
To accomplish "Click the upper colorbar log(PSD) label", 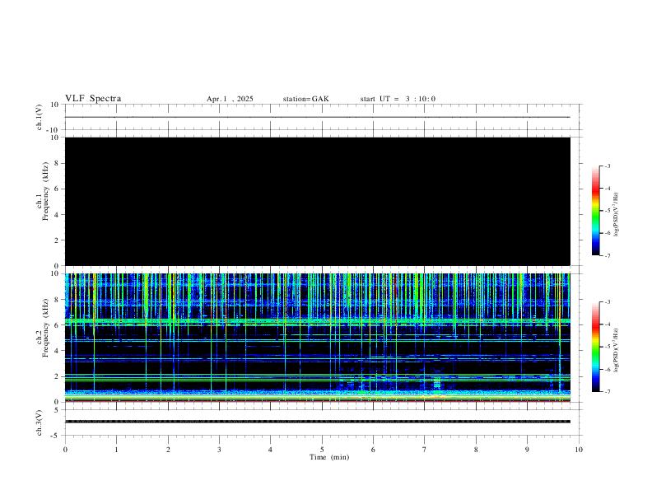I will pos(616,215).
